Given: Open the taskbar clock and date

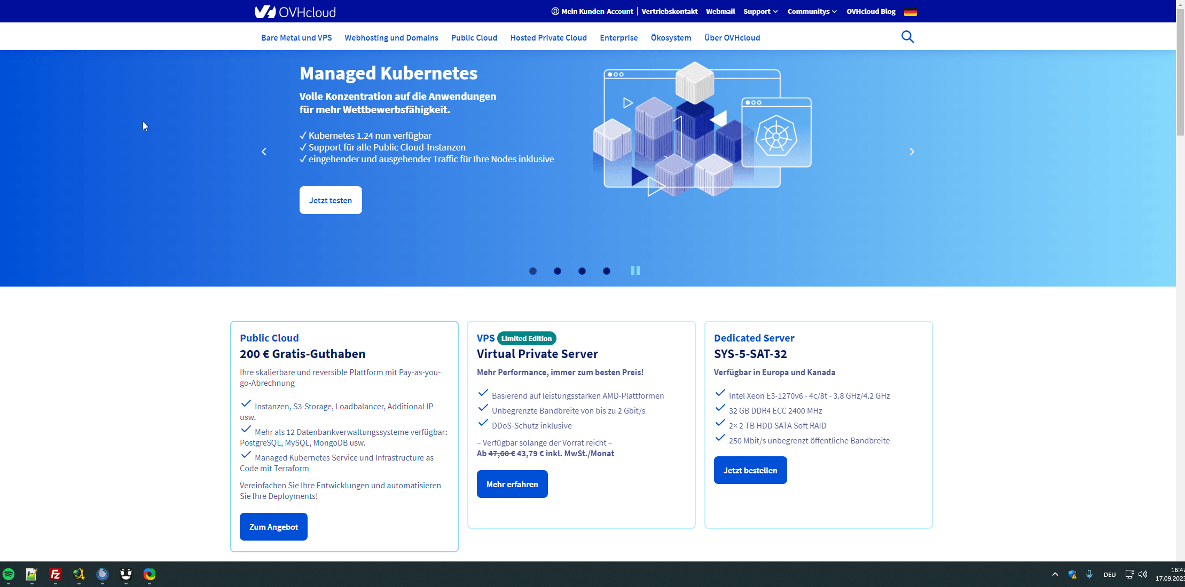Looking at the screenshot, I should (1170, 574).
